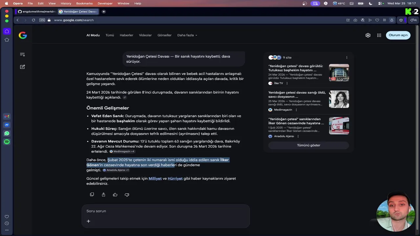Open the İlke TV article about tutuksuz başhekim
The width and height of the screenshot is (420, 236).
click(x=296, y=68)
